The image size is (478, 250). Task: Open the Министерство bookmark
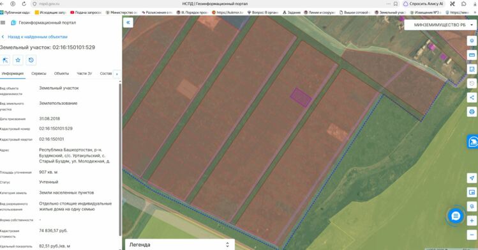tap(121, 13)
